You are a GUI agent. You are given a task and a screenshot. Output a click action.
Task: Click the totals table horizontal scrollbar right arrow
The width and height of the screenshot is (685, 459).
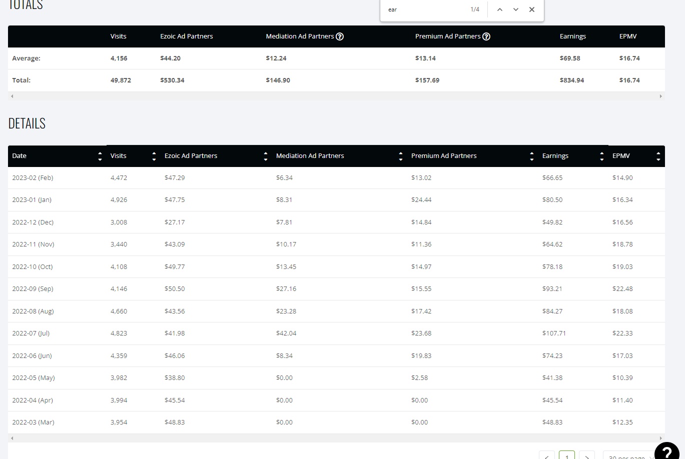pyautogui.click(x=661, y=96)
